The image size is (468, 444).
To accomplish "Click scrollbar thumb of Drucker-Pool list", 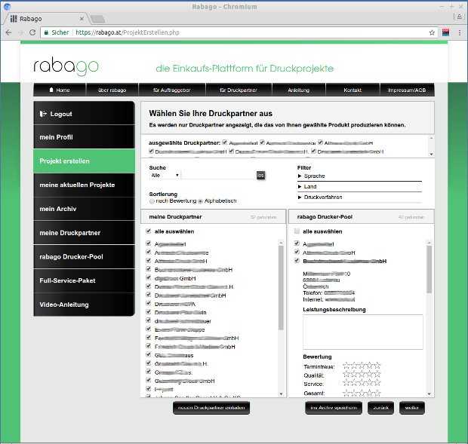I will [x=430, y=270].
